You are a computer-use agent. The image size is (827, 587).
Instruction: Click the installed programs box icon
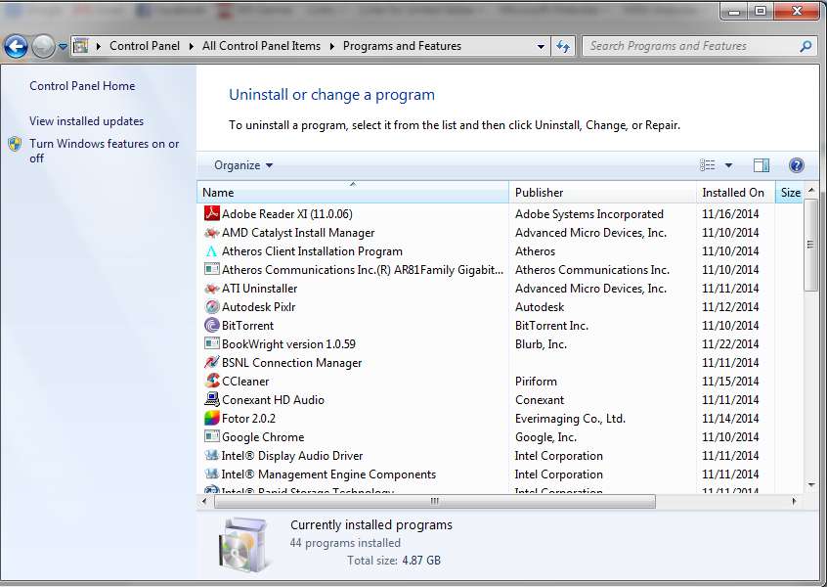[x=243, y=544]
